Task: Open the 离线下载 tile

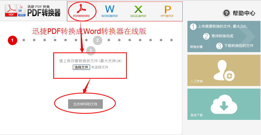Action: pyautogui.click(x=224, y=104)
